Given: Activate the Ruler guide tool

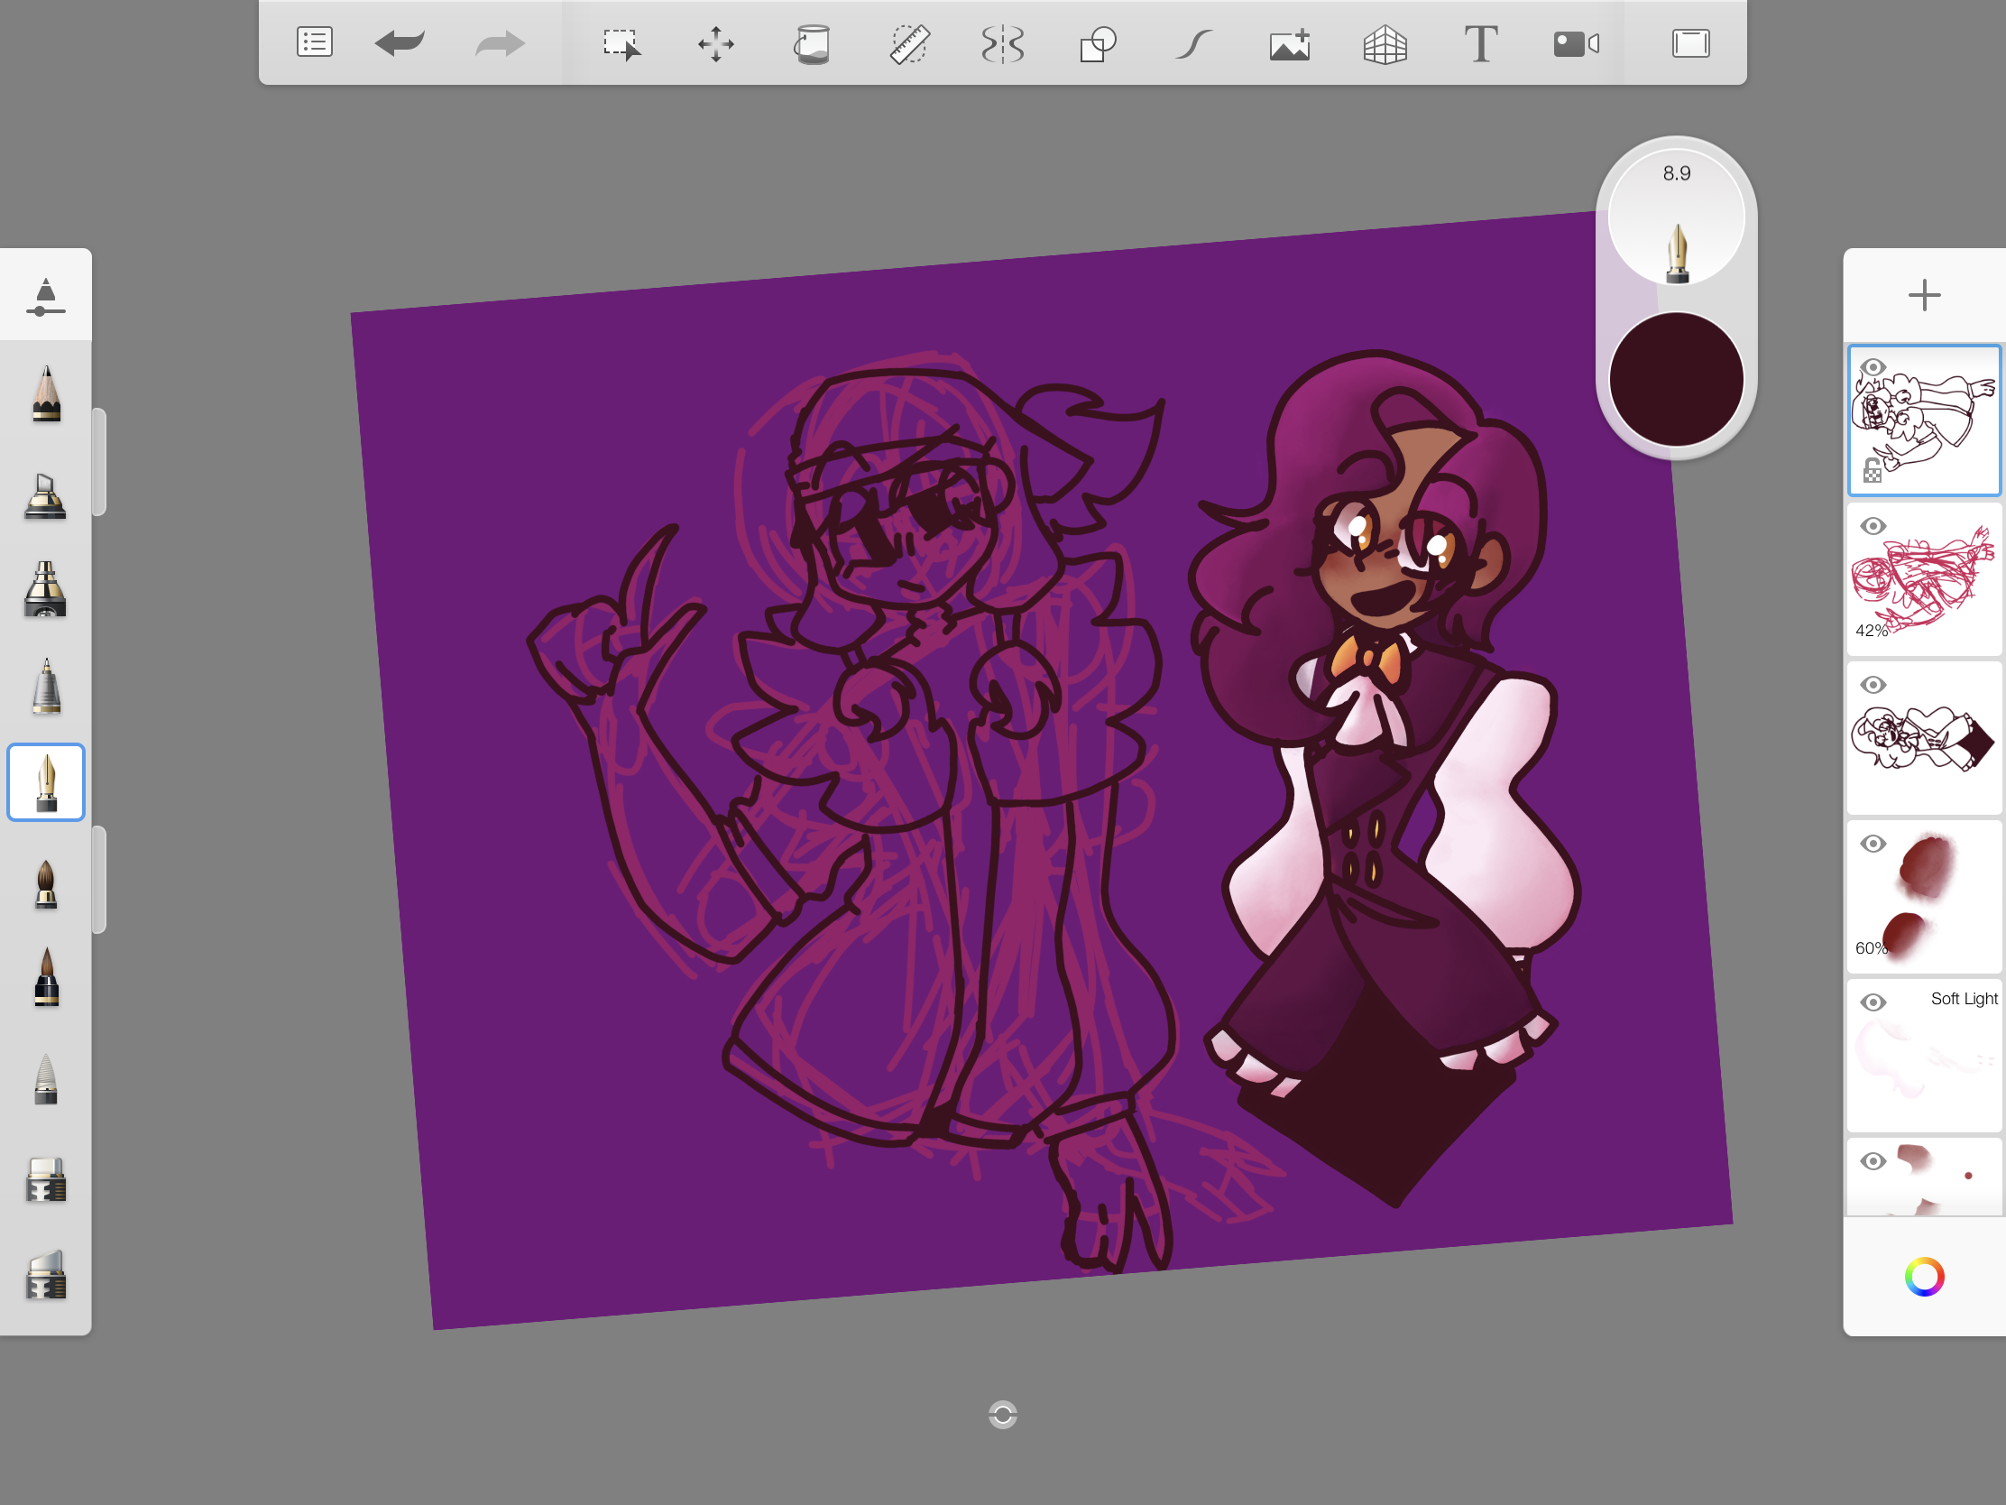Looking at the screenshot, I should click(907, 43).
